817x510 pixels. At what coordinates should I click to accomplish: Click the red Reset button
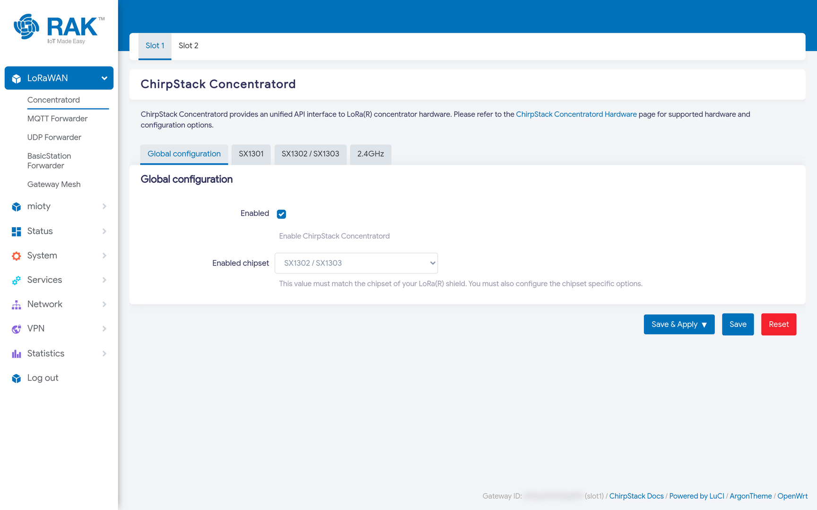point(778,324)
